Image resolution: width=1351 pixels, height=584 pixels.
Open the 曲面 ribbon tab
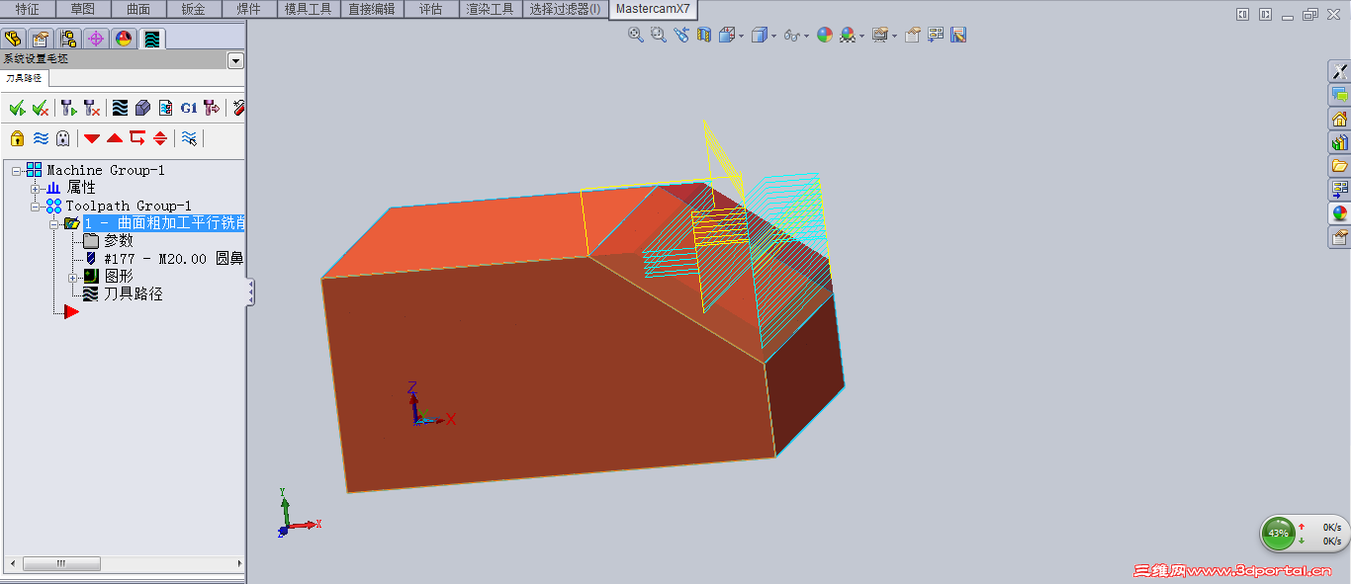click(138, 9)
